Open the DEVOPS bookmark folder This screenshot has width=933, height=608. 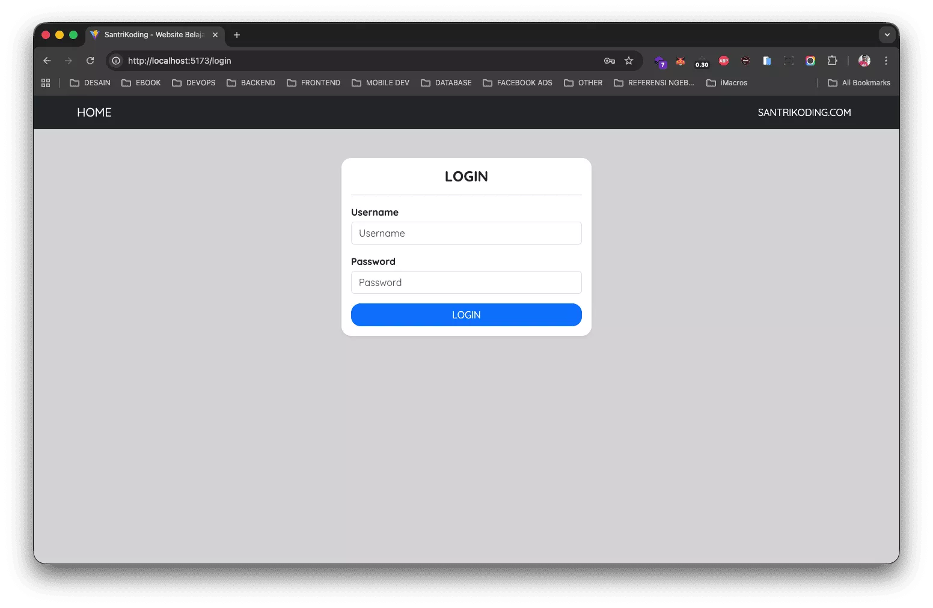click(x=194, y=83)
